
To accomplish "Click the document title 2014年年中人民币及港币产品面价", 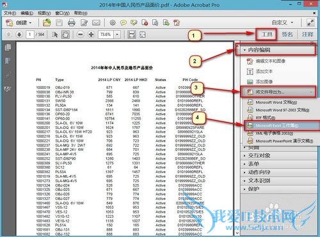I will click(x=122, y=68).
